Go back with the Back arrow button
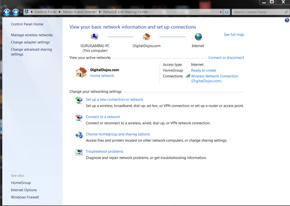Image resolution: width=290 pixels, height=206 pixels. [6, 12]
